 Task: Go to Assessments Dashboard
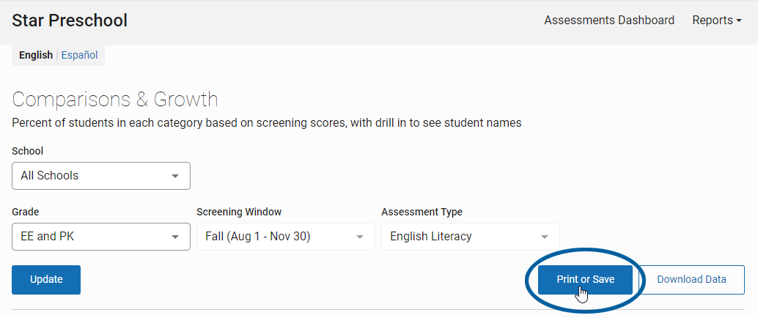click(x=609, y=21)
